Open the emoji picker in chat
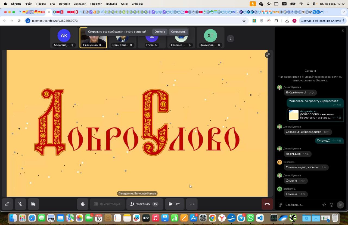Image resolution: width=348 pixels, height=225 pixels. (331, 205)
